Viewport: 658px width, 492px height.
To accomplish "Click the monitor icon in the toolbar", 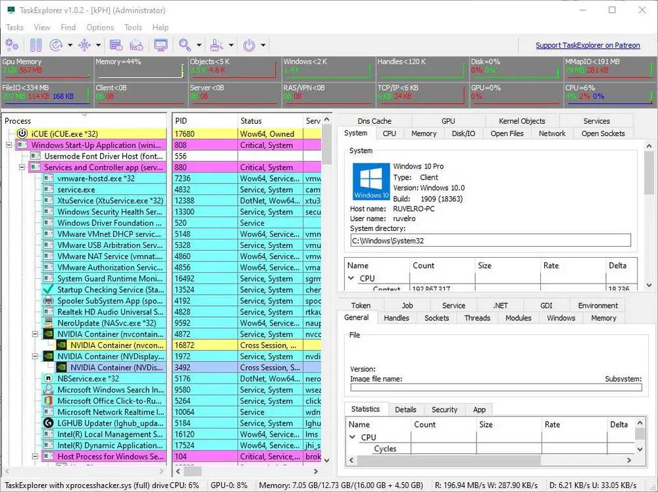I will pos(161,45).
